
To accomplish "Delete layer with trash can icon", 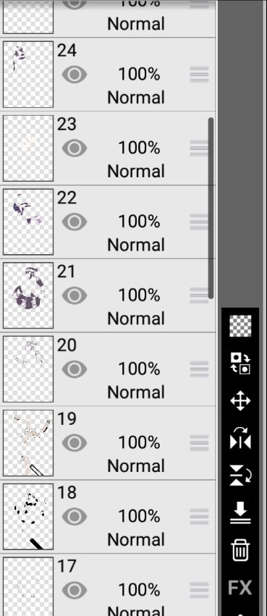I will pos(240,550).
